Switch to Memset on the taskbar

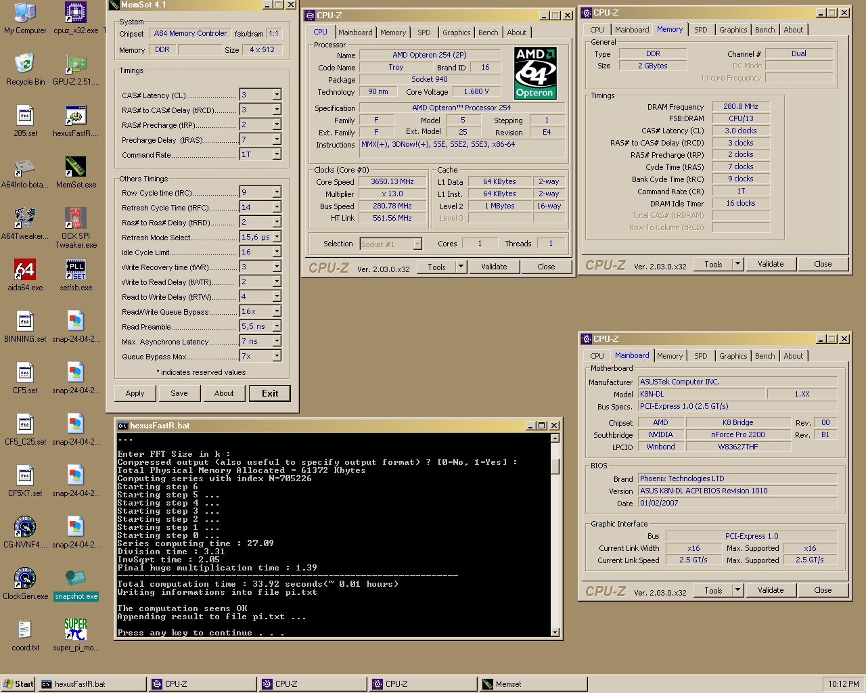533,684
